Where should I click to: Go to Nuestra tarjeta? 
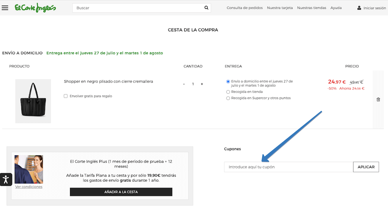[280, 8]
